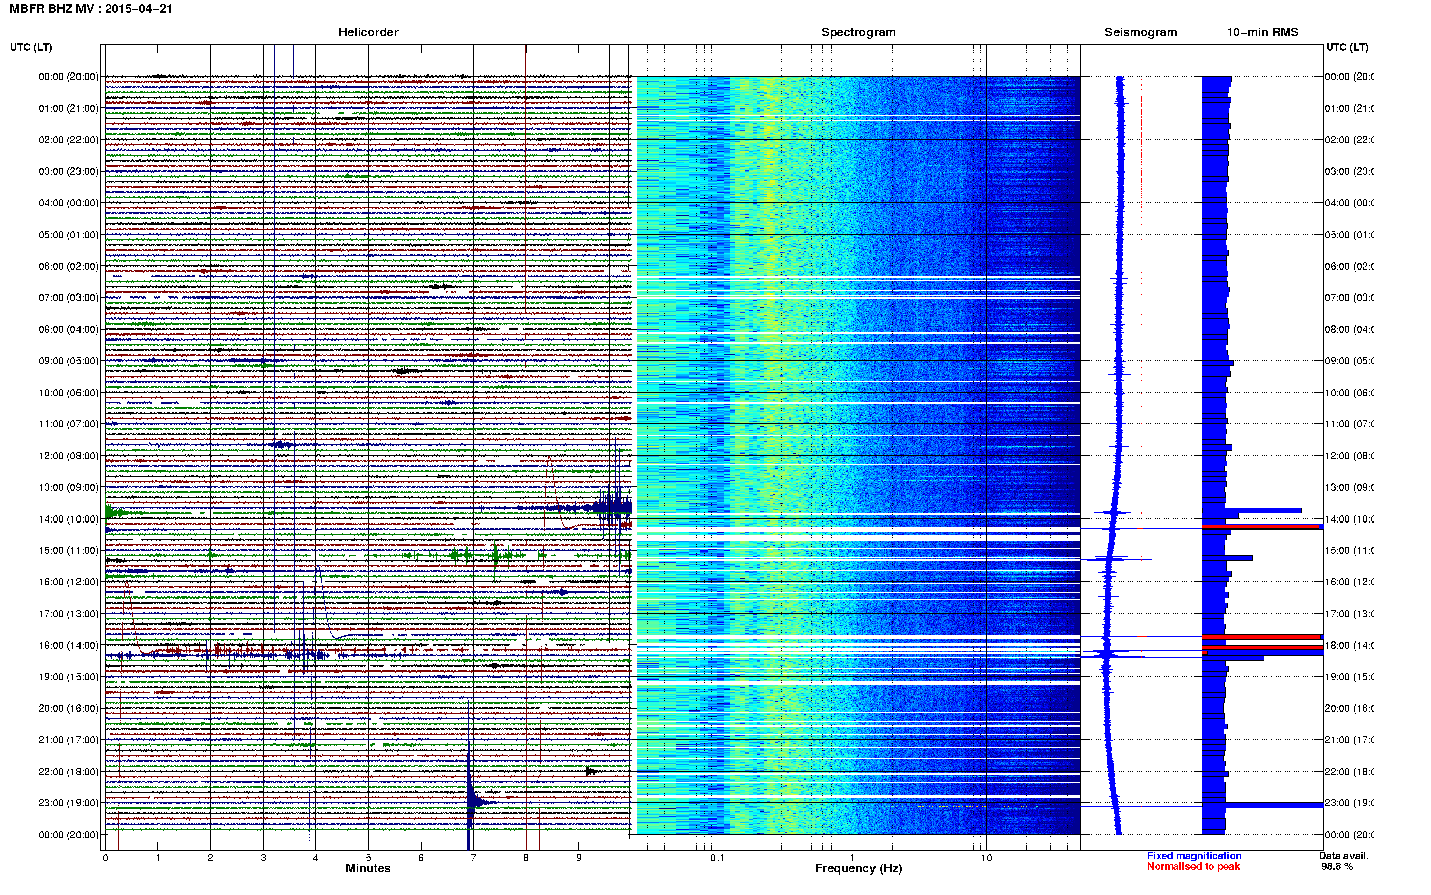
Task: Click the red normalised-to-peak vertical line in Seismogram
Action: coord(1141,455)
